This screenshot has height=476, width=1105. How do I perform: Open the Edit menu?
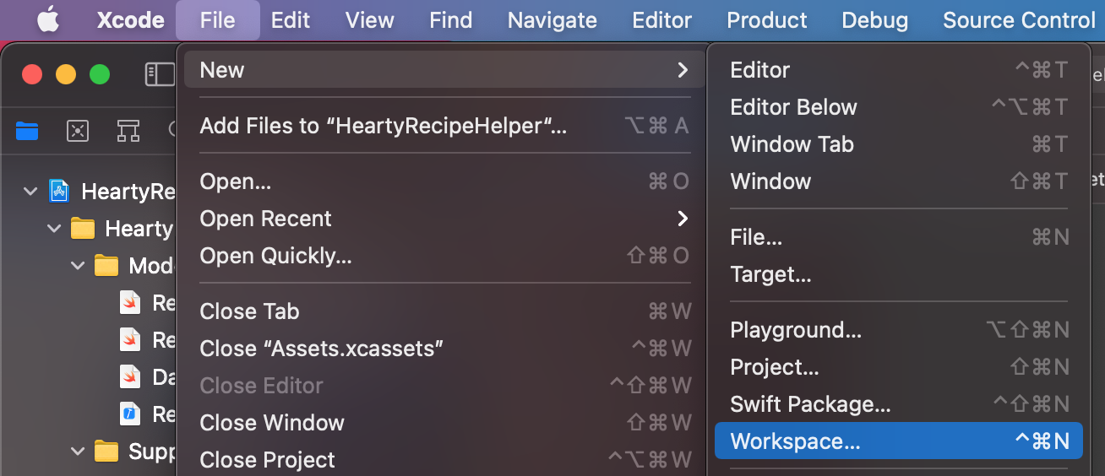[x=291, y=19]
